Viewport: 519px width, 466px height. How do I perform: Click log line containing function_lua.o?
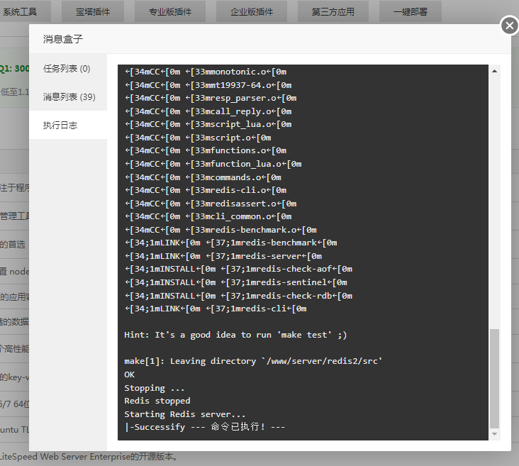coord(213,164)
